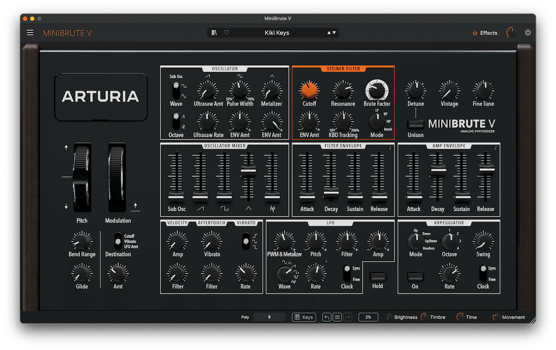Click the Filter Envelope Decay fader

pyautogui.click(x=331, y=192)
